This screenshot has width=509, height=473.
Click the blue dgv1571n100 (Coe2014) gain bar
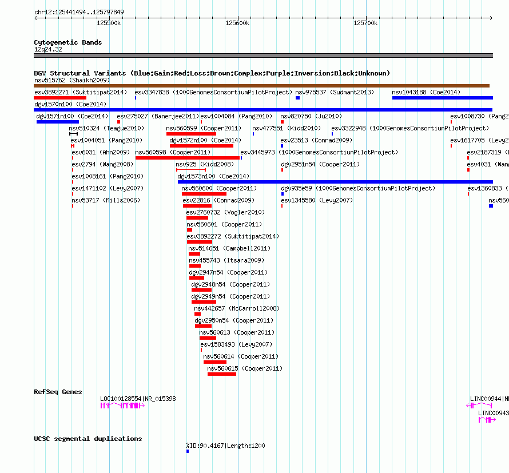pos(58,122)
